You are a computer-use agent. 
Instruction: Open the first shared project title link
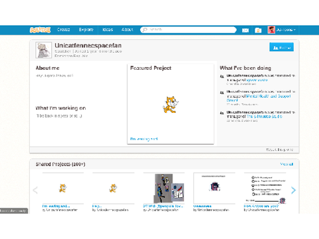point(56,206)
